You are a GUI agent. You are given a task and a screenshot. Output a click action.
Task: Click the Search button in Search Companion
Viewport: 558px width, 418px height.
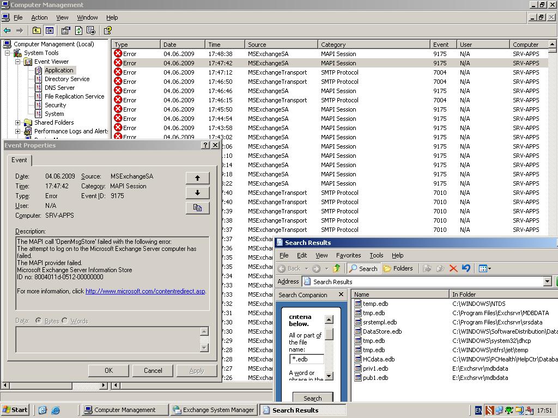[313, 398]
